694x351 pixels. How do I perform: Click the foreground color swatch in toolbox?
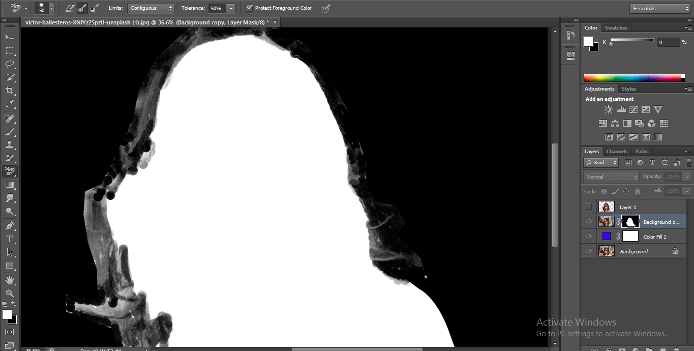point(7,314)
